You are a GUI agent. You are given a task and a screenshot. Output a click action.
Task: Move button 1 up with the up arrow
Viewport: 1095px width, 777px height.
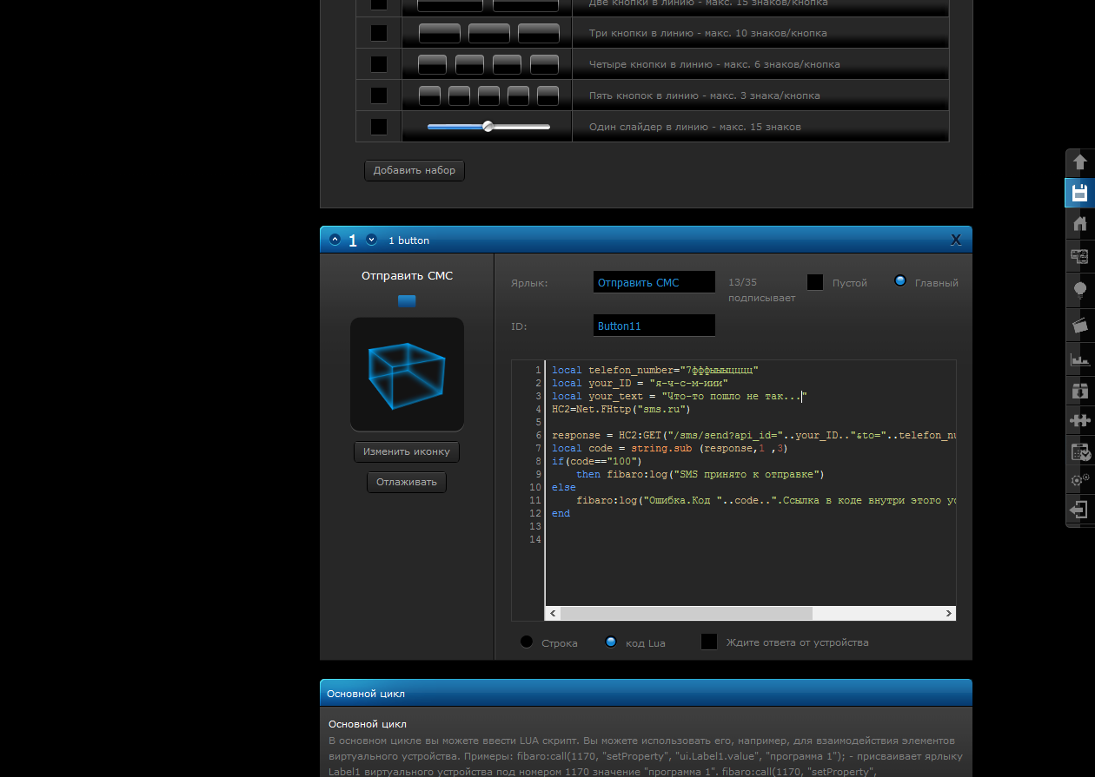point(335,240)
